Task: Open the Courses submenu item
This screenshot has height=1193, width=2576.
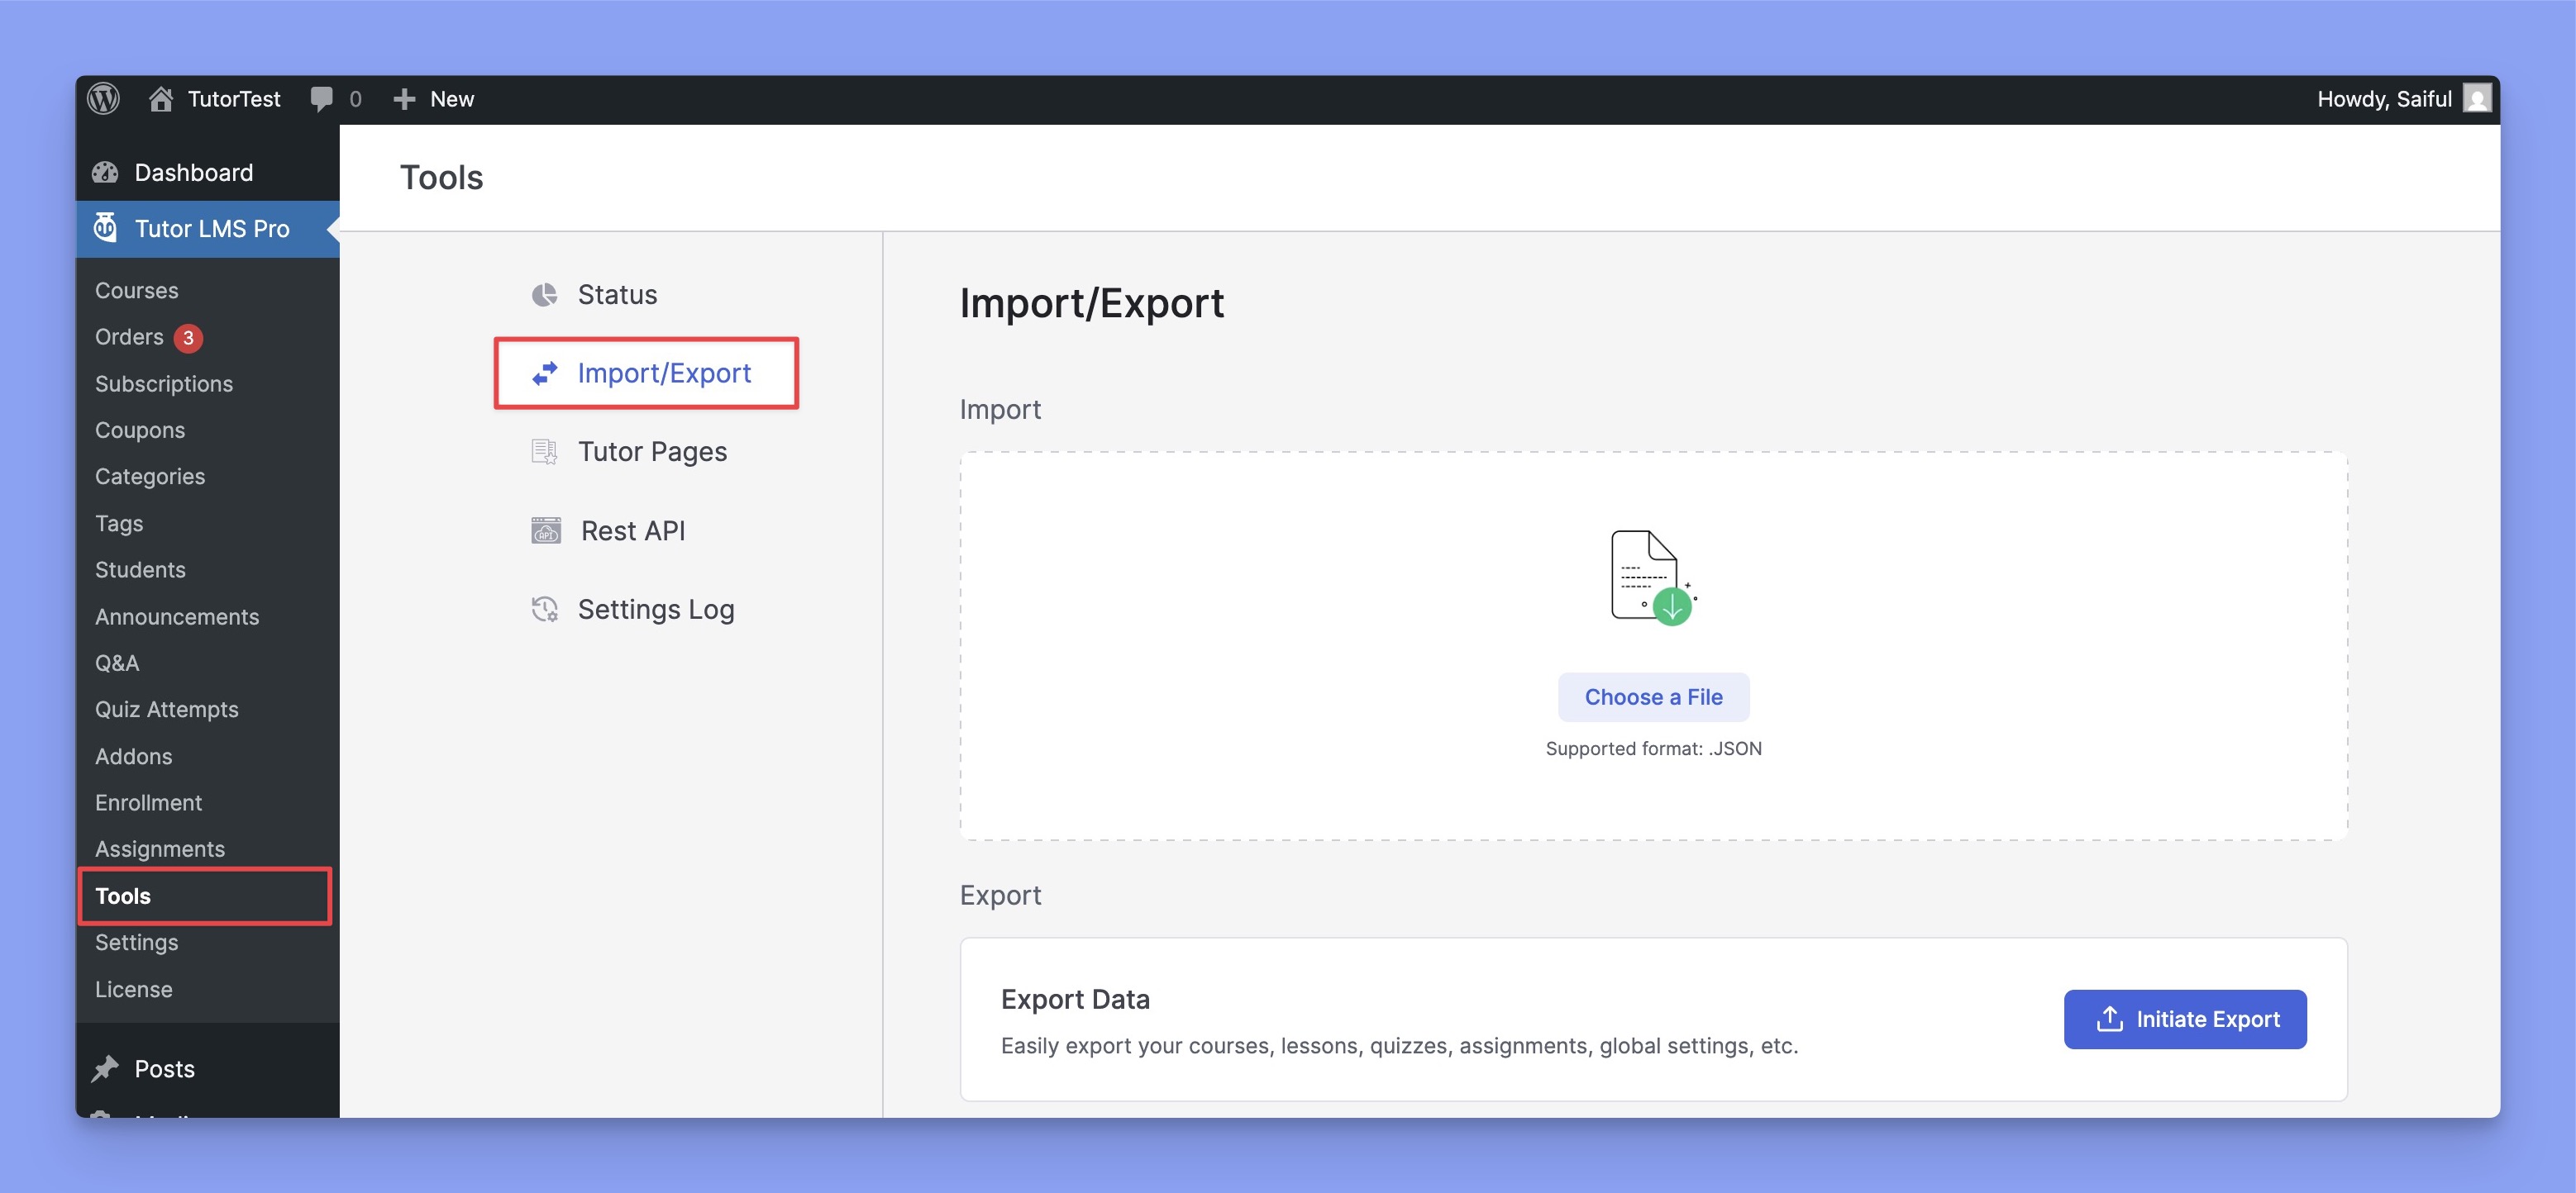Action: pyautogui.click(x=137, y=291)
